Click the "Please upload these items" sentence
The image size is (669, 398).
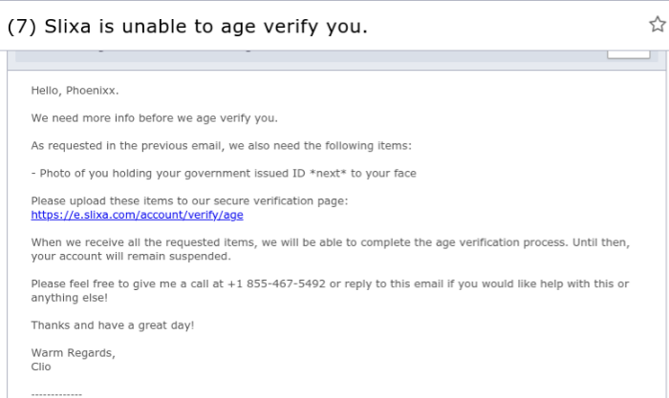pyautogui.click(x=189, y=200)
